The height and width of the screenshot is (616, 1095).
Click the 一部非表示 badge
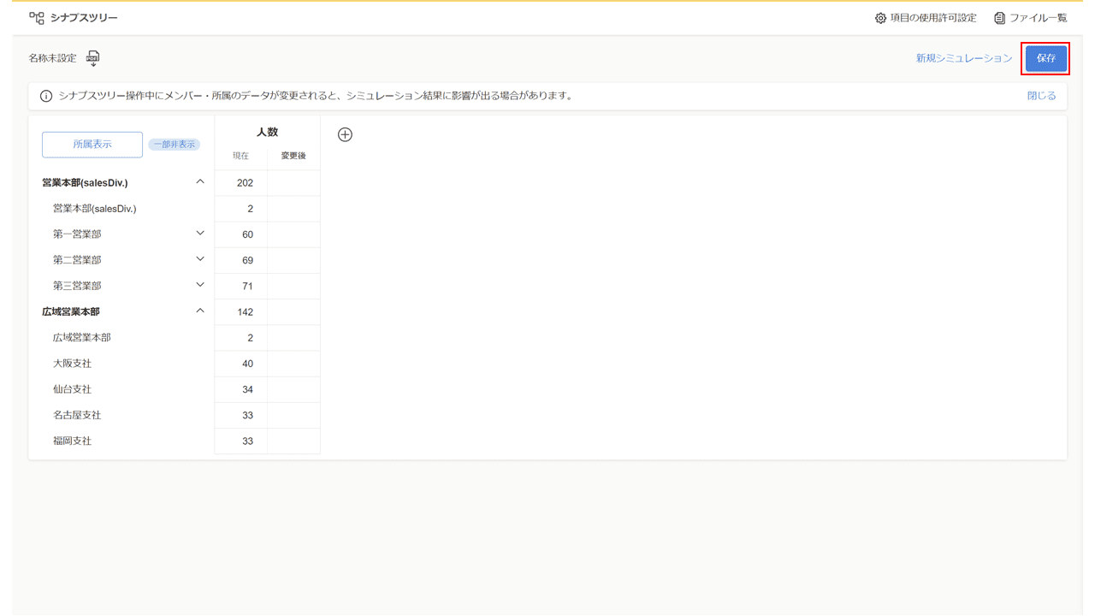click(x=174, y=145)
